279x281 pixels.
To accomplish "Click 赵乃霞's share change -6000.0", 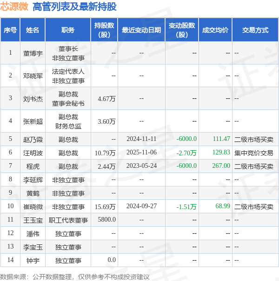I will click(186, 139).
